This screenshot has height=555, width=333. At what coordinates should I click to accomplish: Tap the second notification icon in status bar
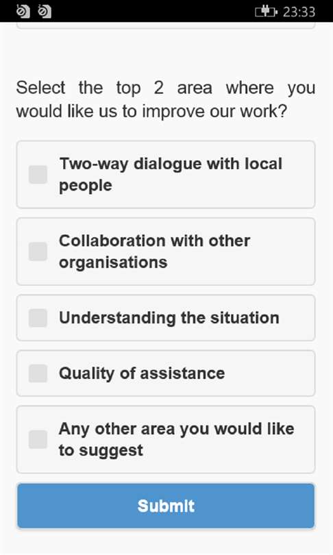(45, 12)
